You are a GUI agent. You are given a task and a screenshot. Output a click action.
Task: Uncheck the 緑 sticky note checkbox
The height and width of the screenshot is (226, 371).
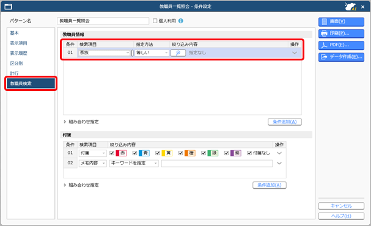tap(204, 153)
